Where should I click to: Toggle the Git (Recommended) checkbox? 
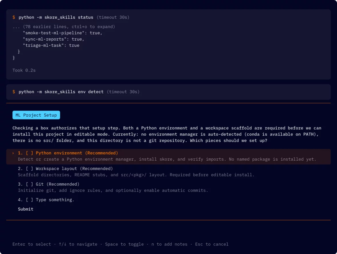coord(30,184)
